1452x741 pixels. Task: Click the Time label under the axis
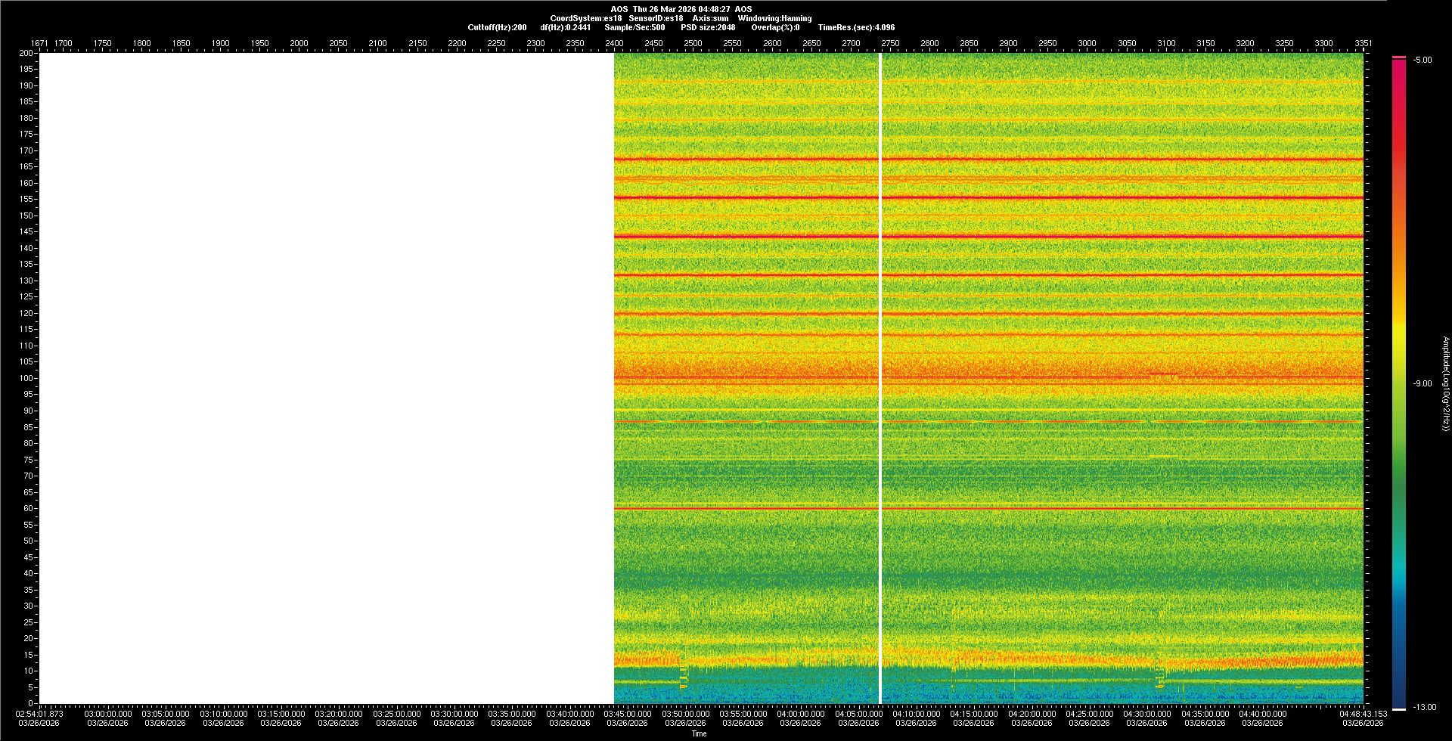(x=699, y=733)
